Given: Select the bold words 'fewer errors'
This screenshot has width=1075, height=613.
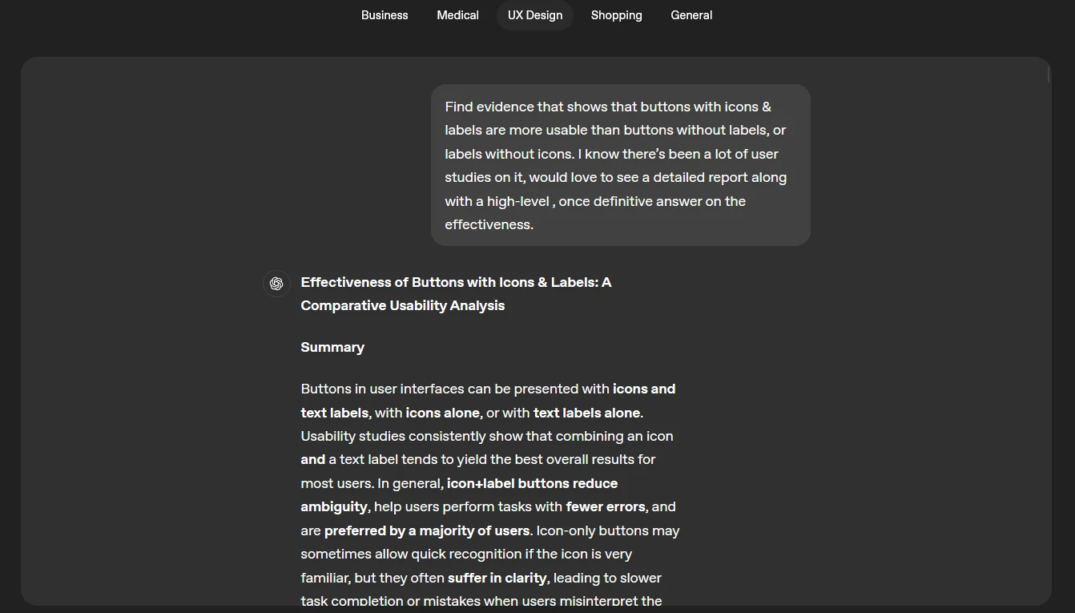Looking at the screenshot, I should pyautogui.click(x=605, y=506).
